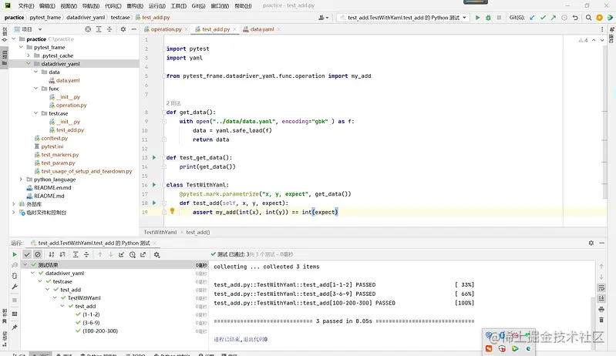Screen dimensions: 616x356
Task: Select (3-6-9) test result
Action: click(91, 323)
